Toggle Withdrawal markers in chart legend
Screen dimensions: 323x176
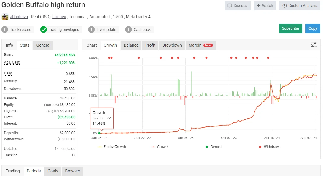click(x=270, y=147)
